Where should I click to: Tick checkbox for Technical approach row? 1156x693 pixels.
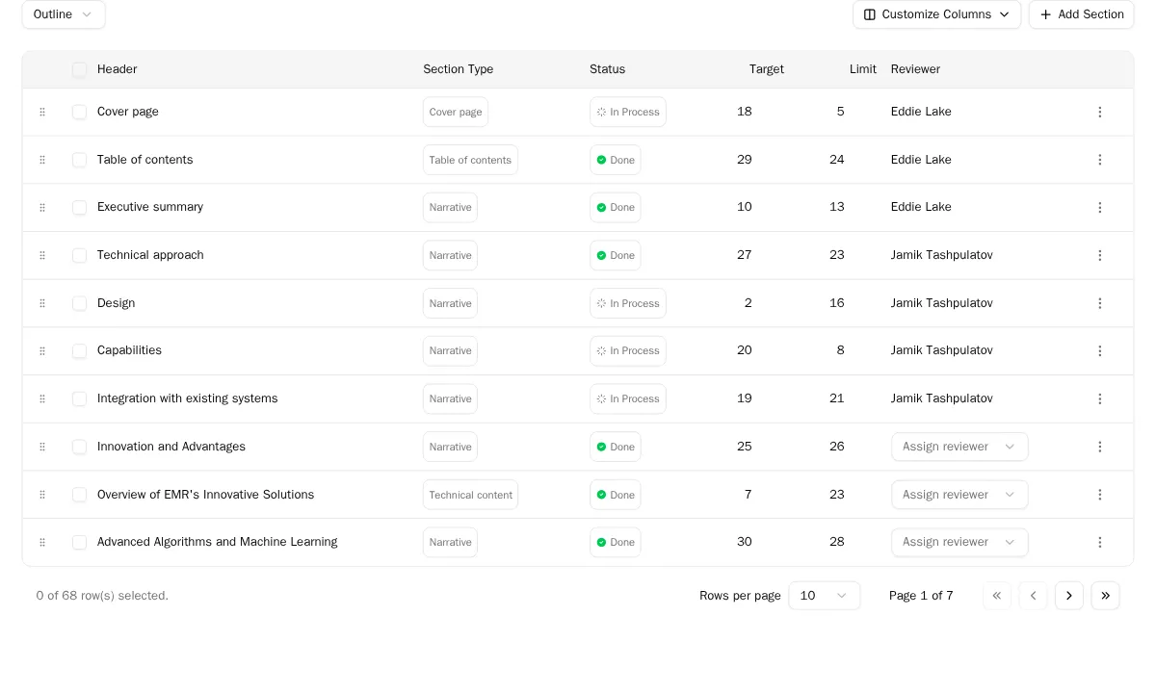pyautogui.click(x=80, y=256)
